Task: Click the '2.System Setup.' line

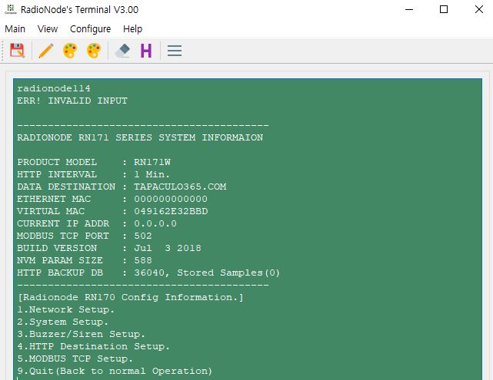Action: pyautogui.click(x=62, y=322)
